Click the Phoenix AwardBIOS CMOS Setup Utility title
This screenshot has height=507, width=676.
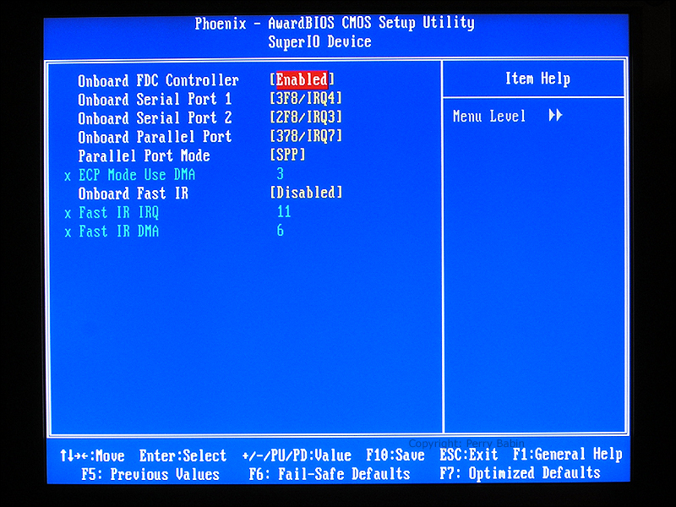(x=335, y=23)
